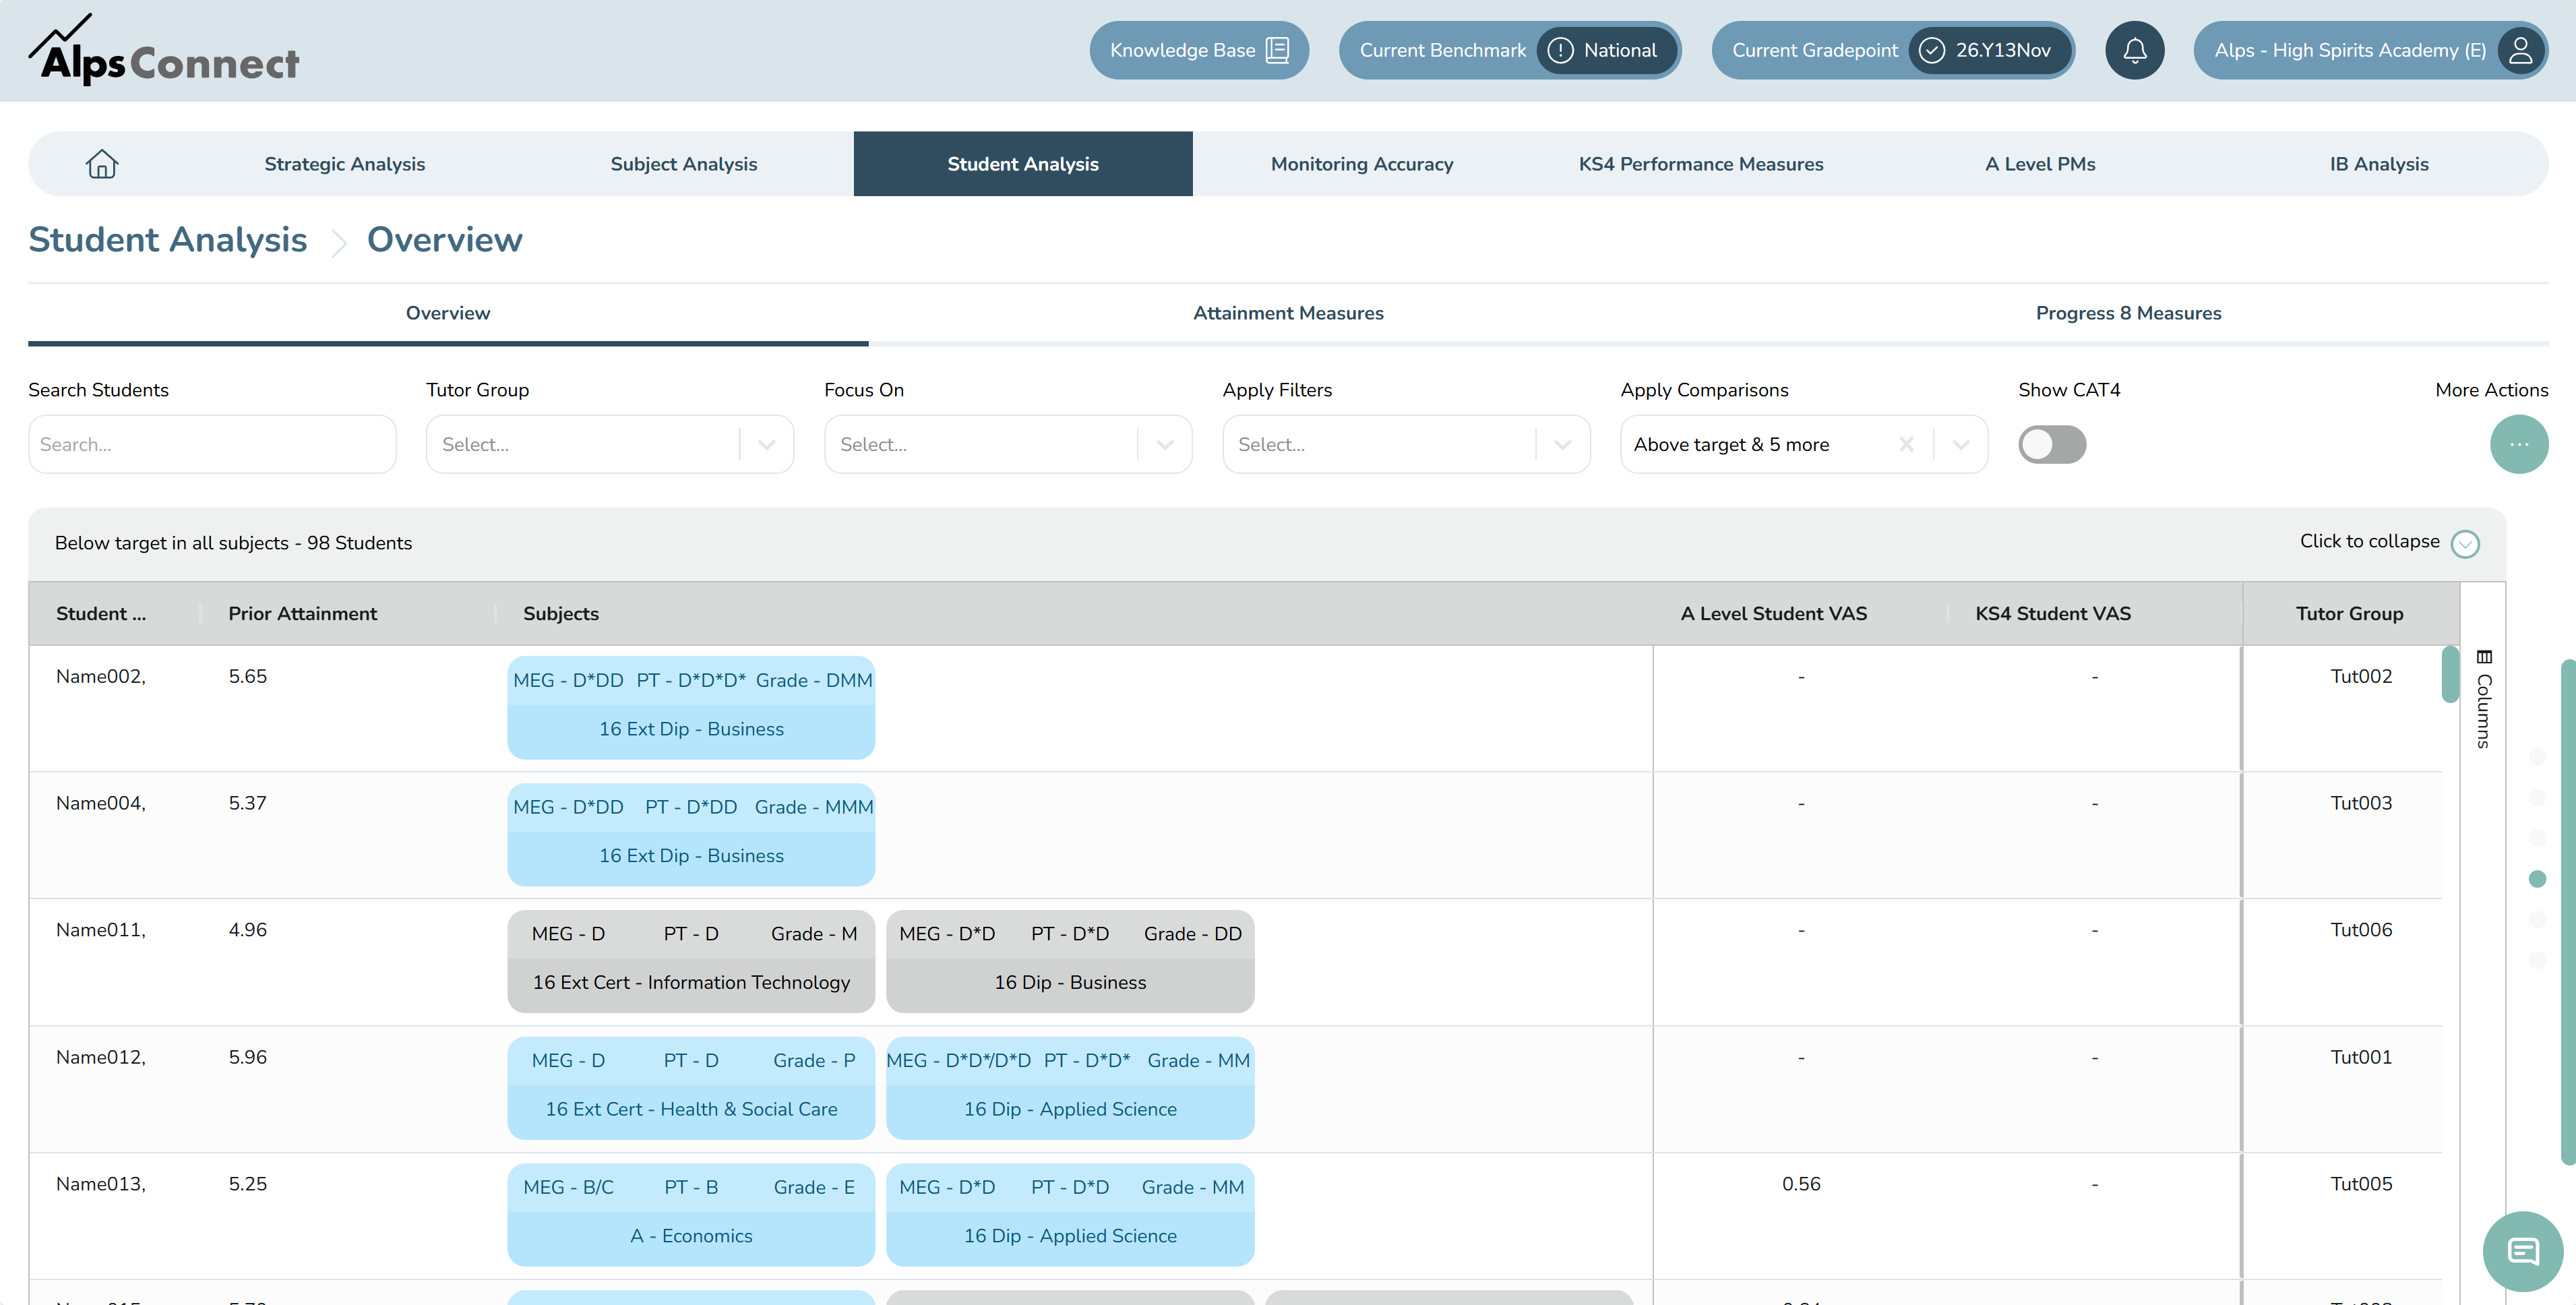Screen dimensions: 2576x1305
Task: Open the IB Analysis tab
Action: (x=2379, y=163)
